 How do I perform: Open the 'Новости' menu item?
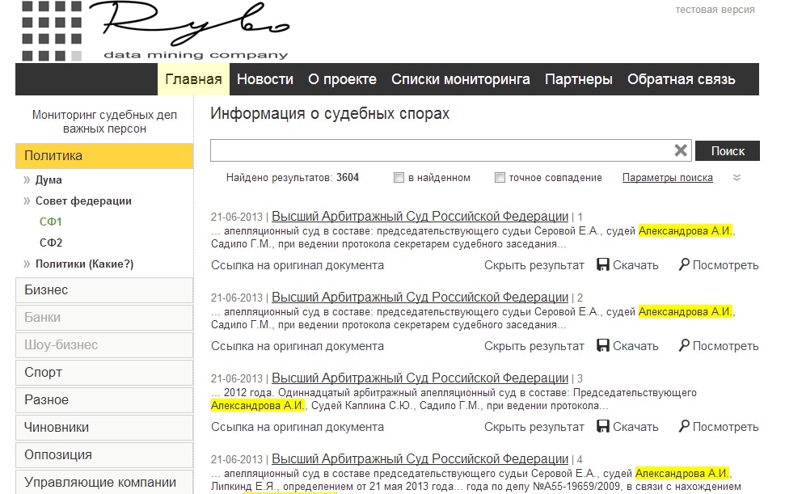pos(264,79)
